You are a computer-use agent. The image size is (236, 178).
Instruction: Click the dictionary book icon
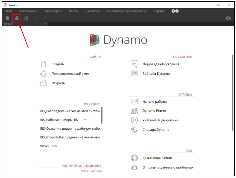click(134, 130)
